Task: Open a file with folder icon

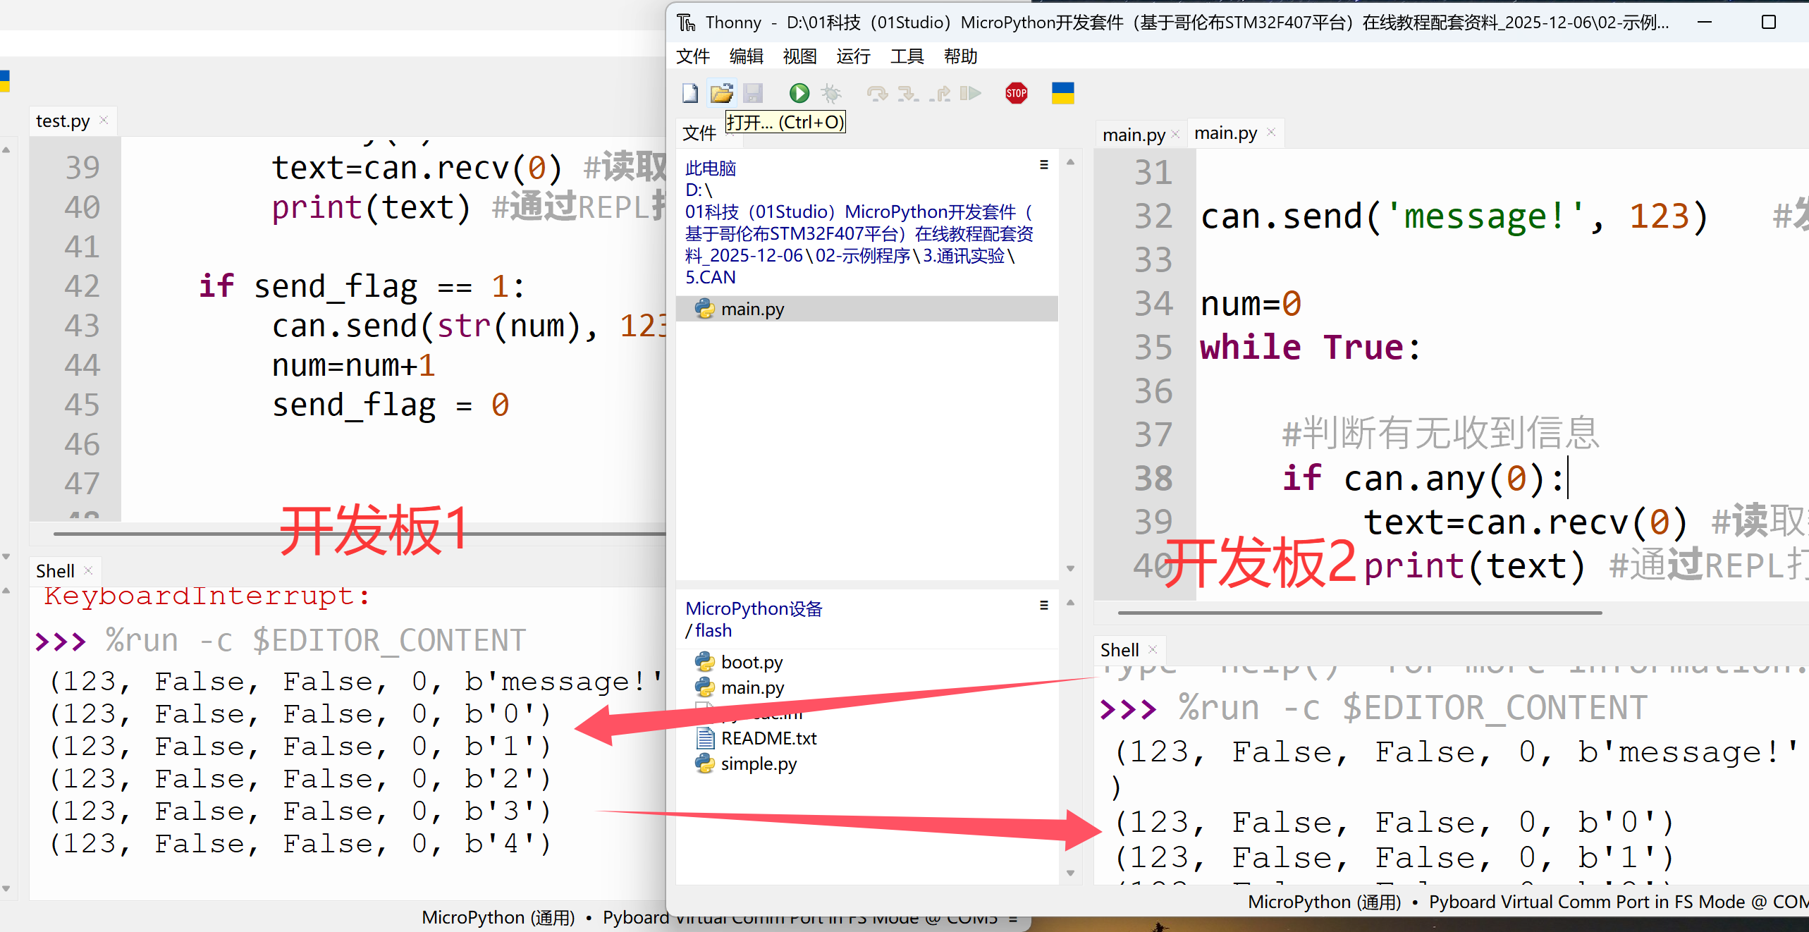Action: [721, 93]
